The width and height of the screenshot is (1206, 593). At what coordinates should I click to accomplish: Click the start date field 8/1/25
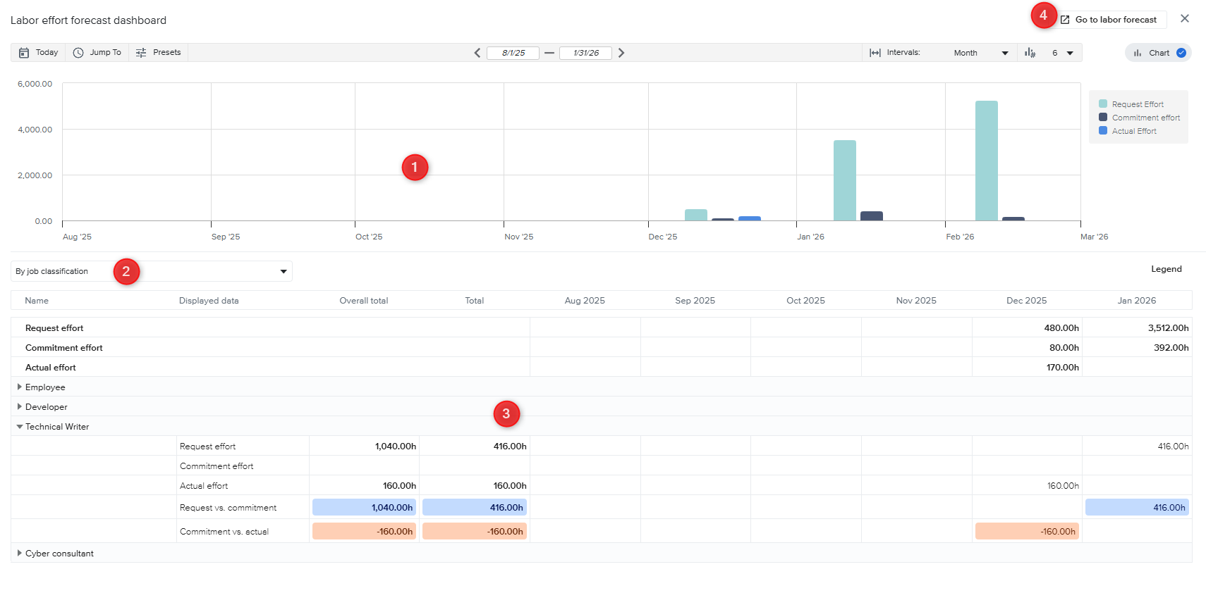(x=513, y=53)
